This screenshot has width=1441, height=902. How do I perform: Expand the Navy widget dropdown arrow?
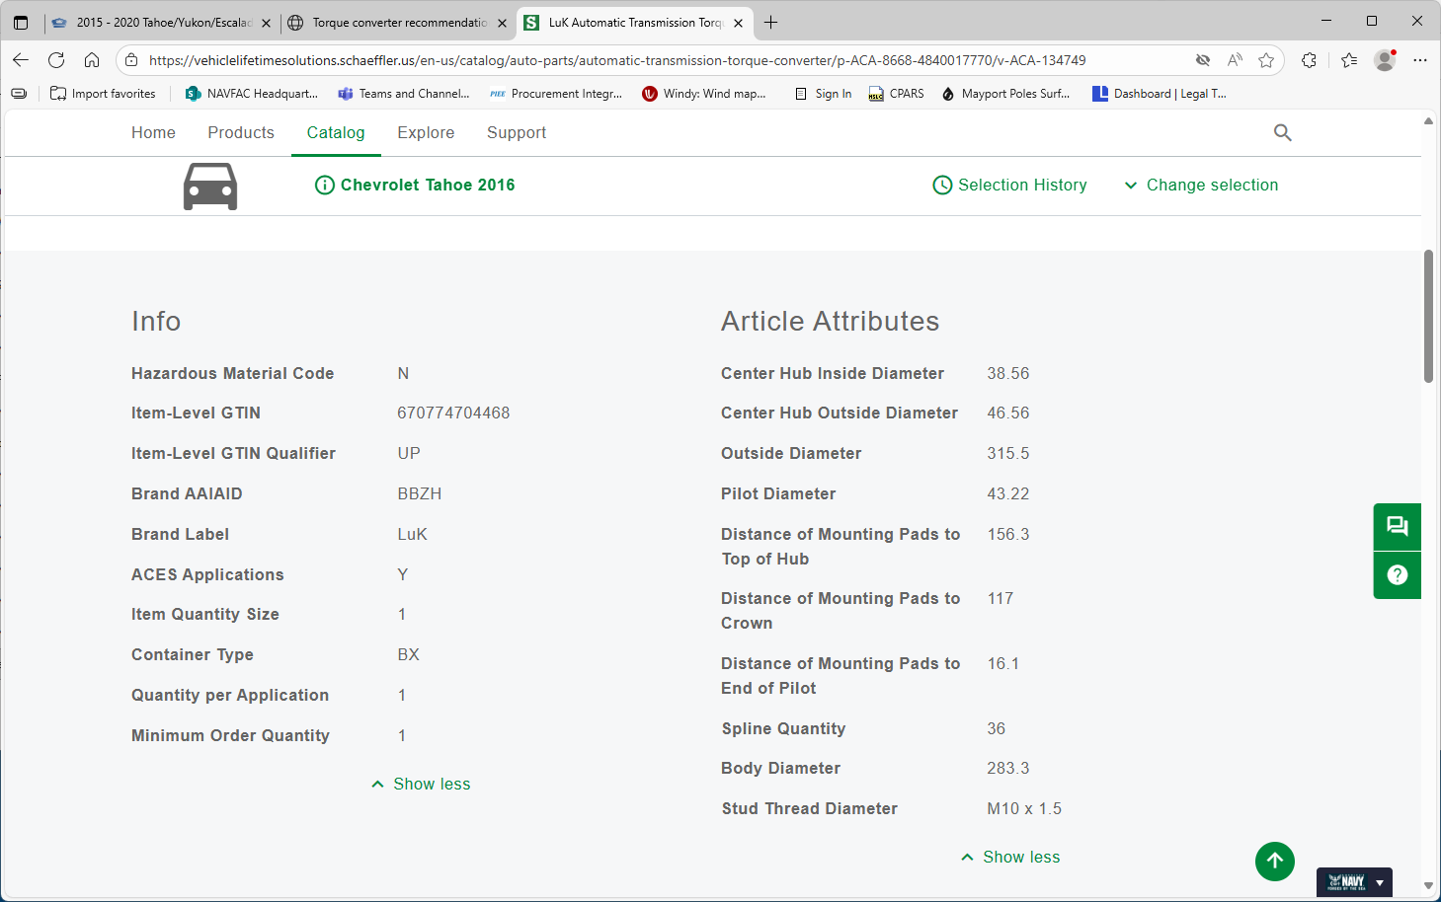coord(1380,882)
